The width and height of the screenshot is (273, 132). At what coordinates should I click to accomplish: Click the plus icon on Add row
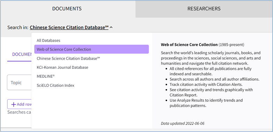pyautogui.click(x=13, y=104)
